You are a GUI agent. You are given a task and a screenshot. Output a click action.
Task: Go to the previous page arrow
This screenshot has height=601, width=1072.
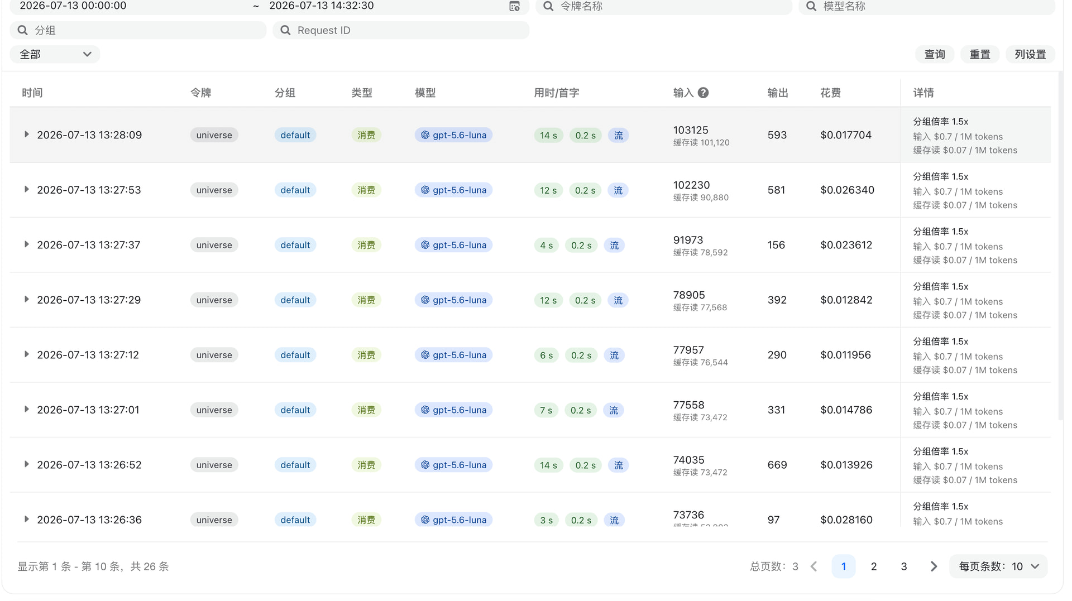(814, 566)
